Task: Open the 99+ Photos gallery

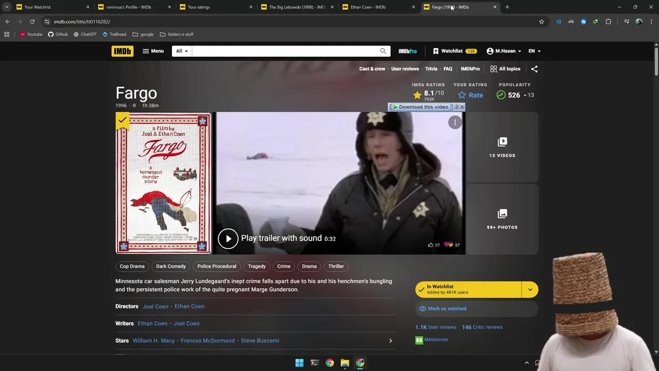Action: pyautogui.click(x=502, y=219)
